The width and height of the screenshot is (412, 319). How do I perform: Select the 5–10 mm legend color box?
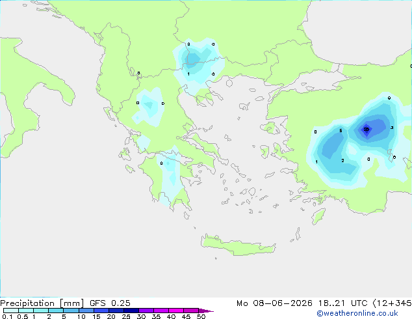pyautogui.click(x=71, y=311)
